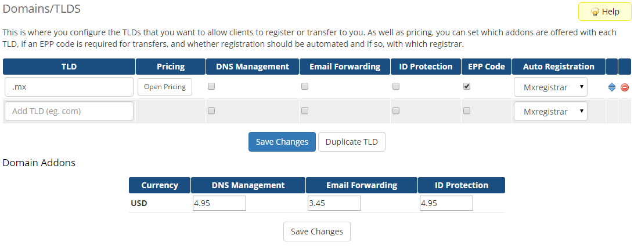This screenshot has height=246, width=634.
Task: Enable ID Protection for .mx TLD
Action: (396, 86)
